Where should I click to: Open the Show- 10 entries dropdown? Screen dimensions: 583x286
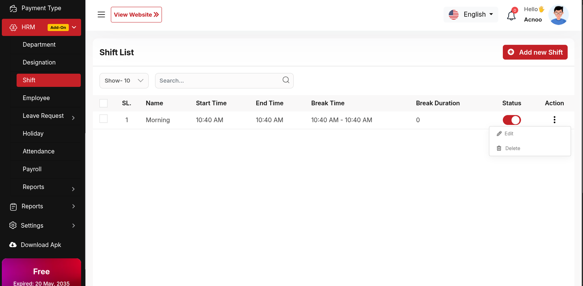click(124, 81)
